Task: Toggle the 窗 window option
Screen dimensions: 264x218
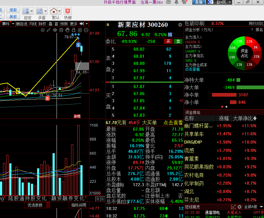Action: click(56, 24)
